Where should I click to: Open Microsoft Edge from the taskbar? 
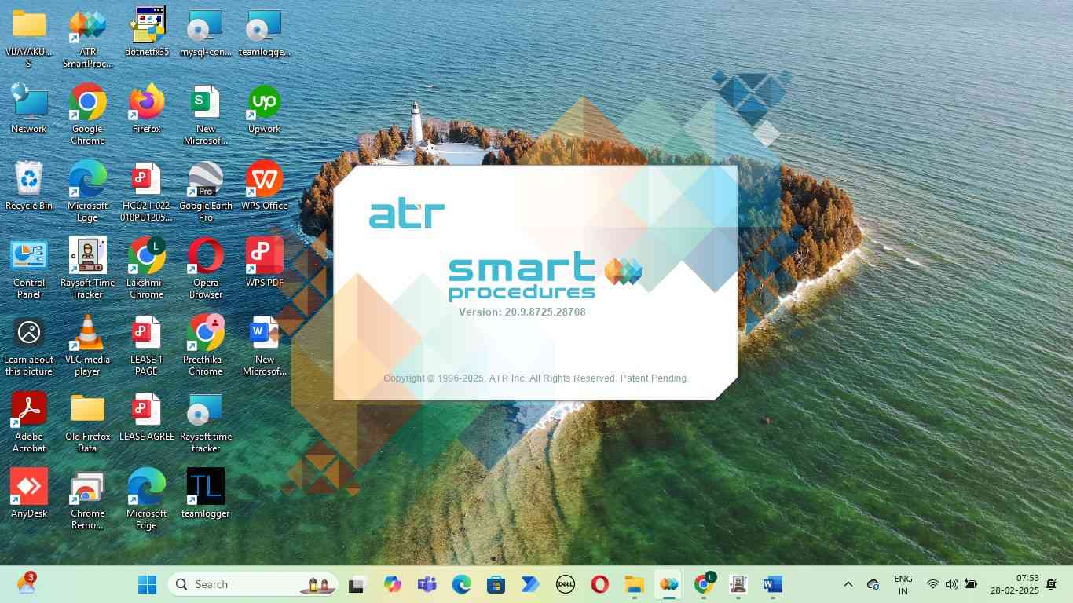(x=461, y=584)
